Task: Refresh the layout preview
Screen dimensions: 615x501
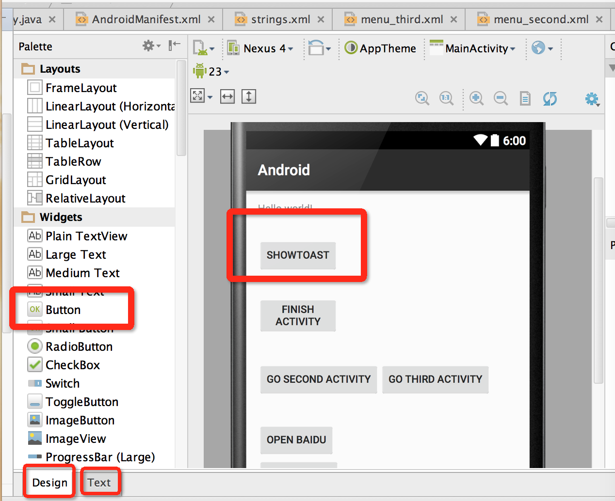Action: click(x=550, y=98)
